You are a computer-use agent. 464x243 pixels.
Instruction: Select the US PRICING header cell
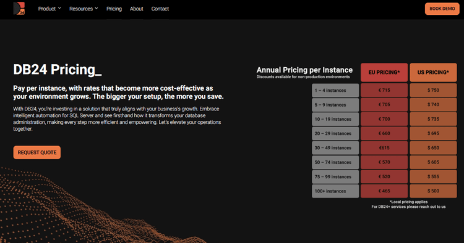(433, 72)
